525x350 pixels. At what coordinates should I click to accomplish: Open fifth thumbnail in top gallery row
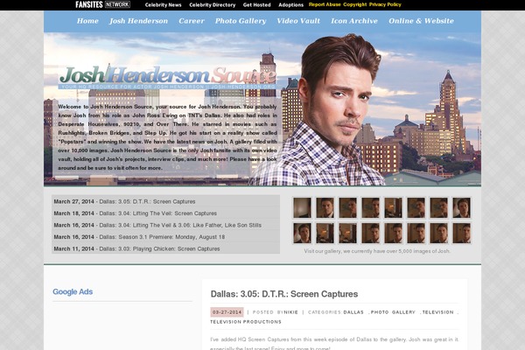pyautogui.click(x=394, y=207)
